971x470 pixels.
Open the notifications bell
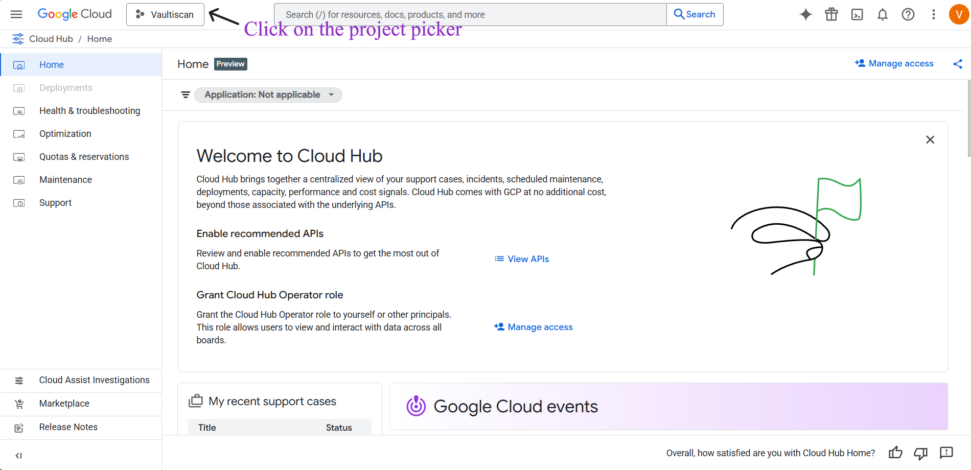(883, 14)
